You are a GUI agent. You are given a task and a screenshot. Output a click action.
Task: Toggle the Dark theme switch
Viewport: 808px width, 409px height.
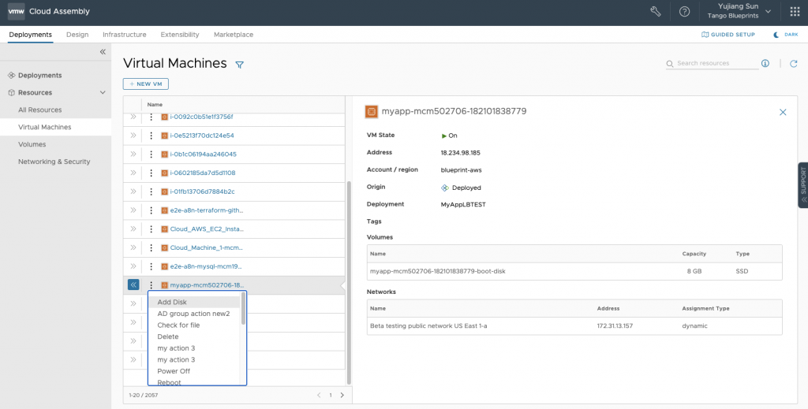787,35
